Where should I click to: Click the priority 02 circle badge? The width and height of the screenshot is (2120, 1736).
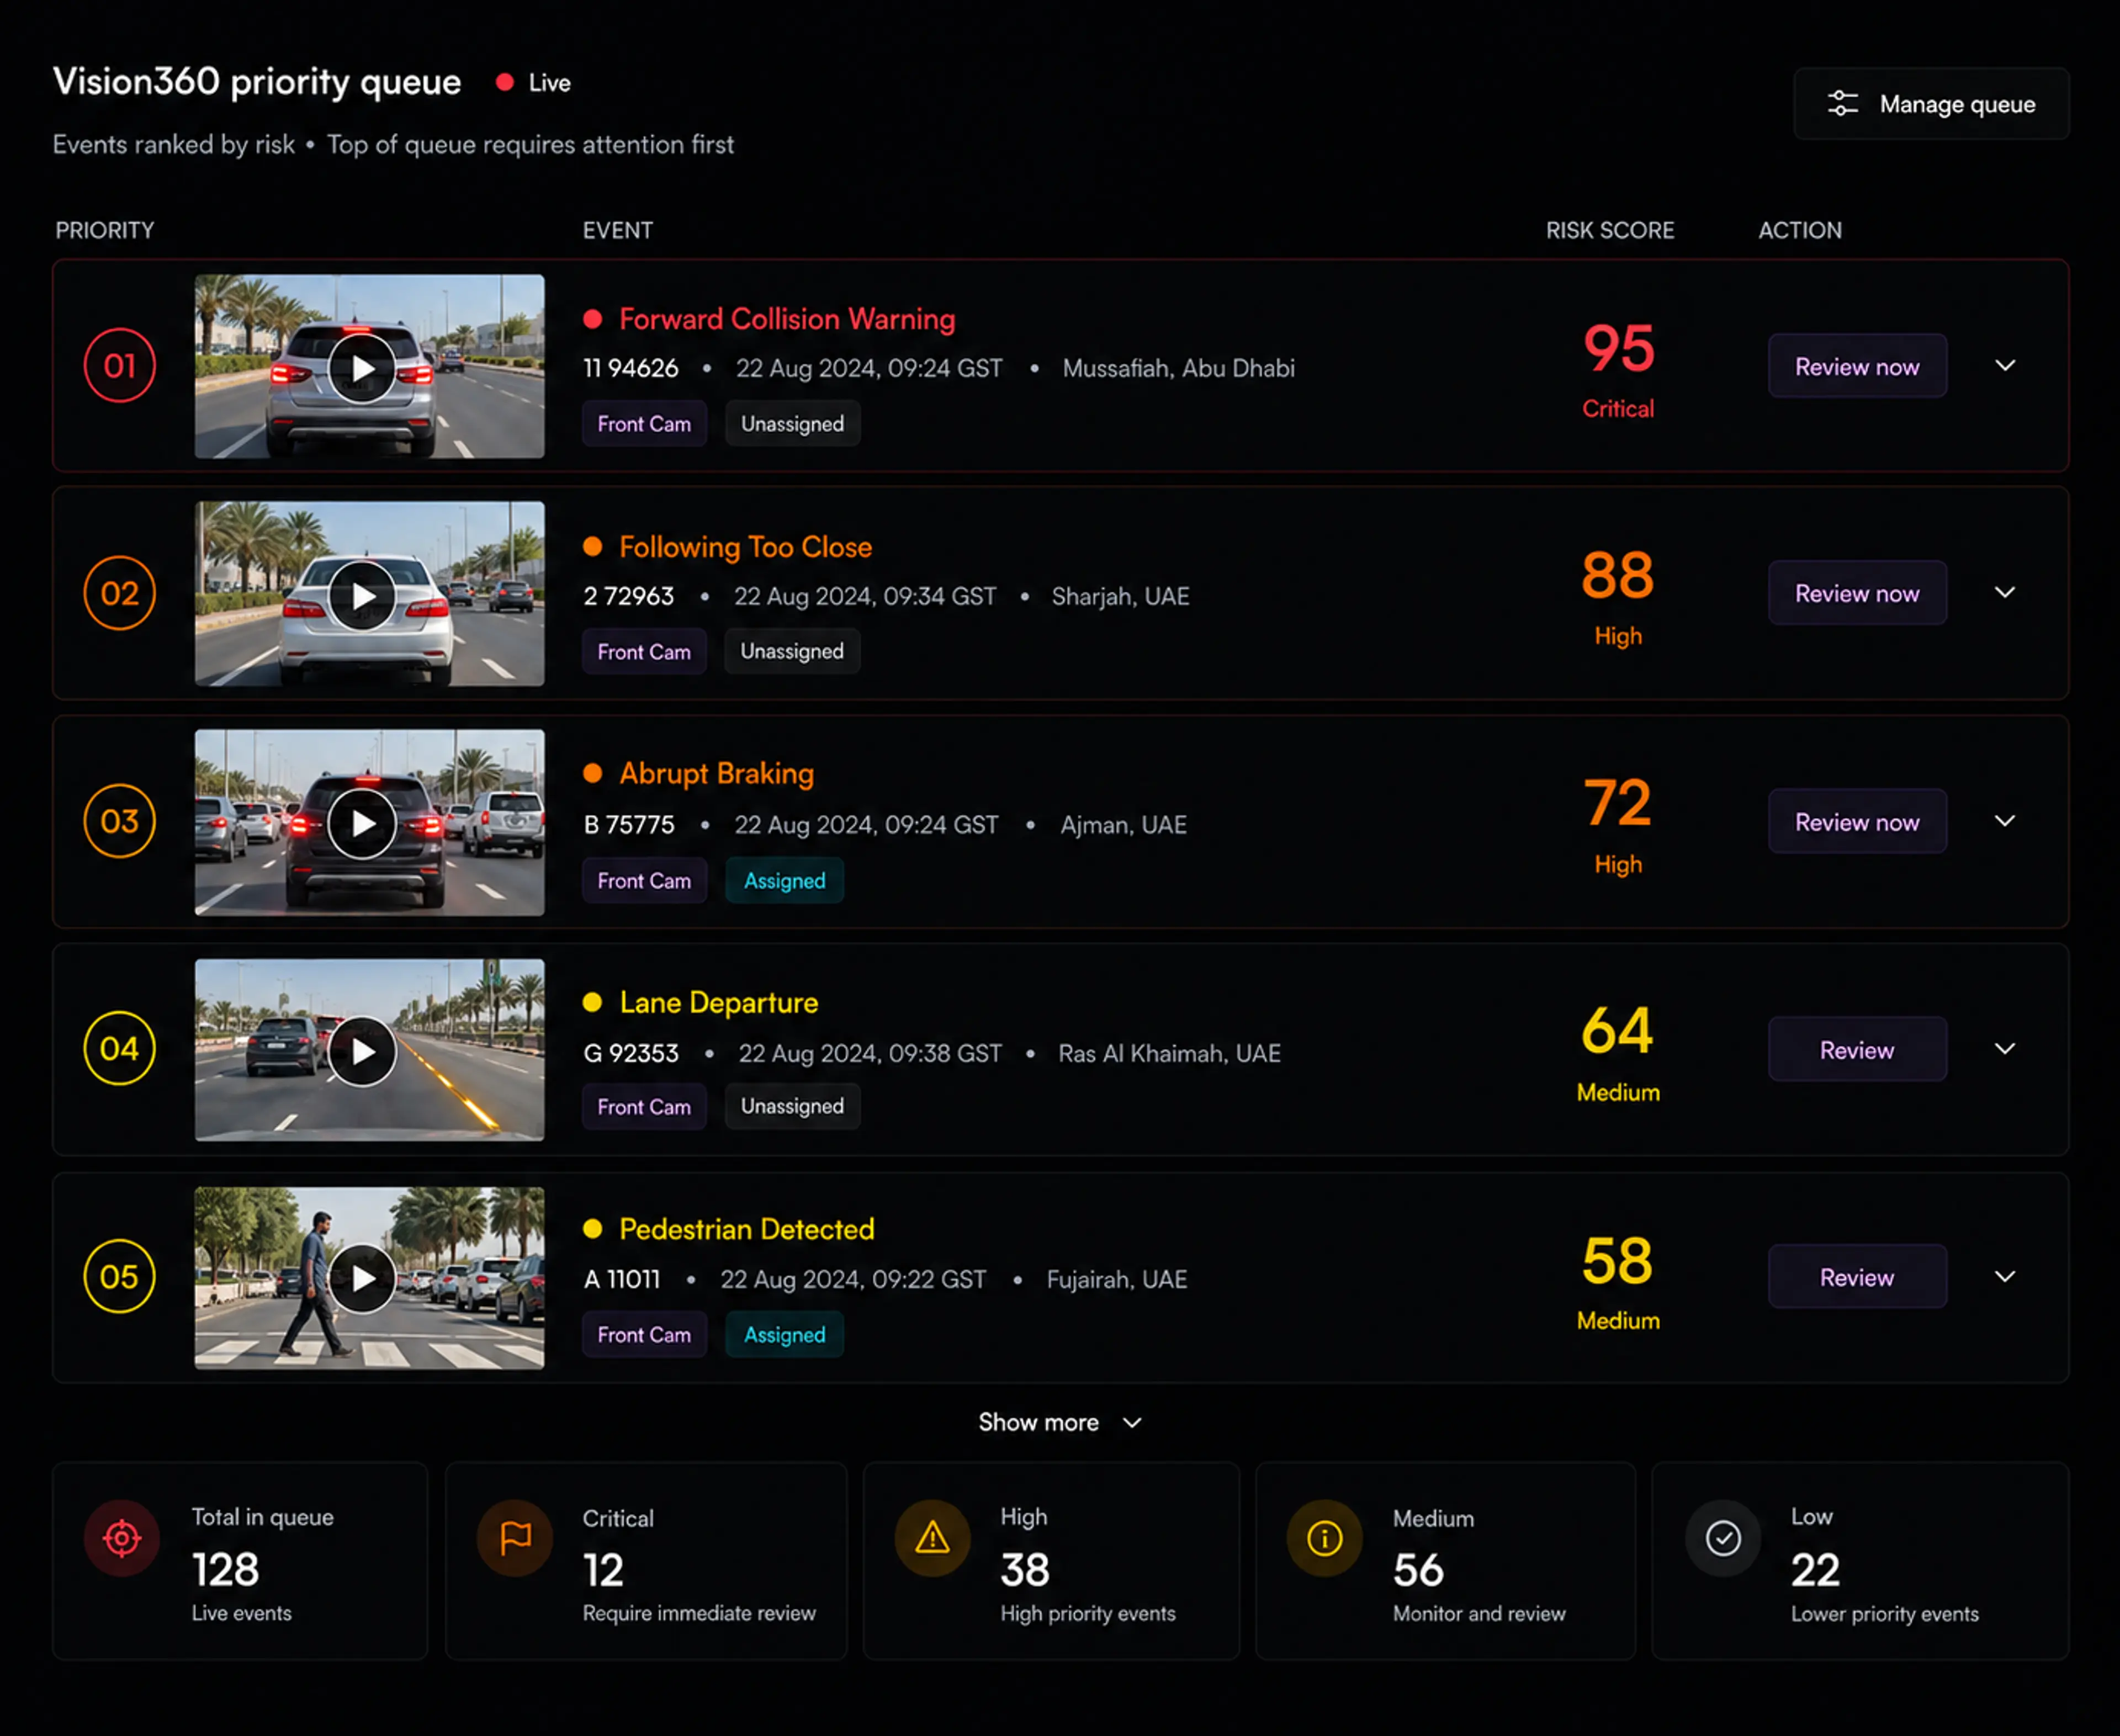coord(120,593)
